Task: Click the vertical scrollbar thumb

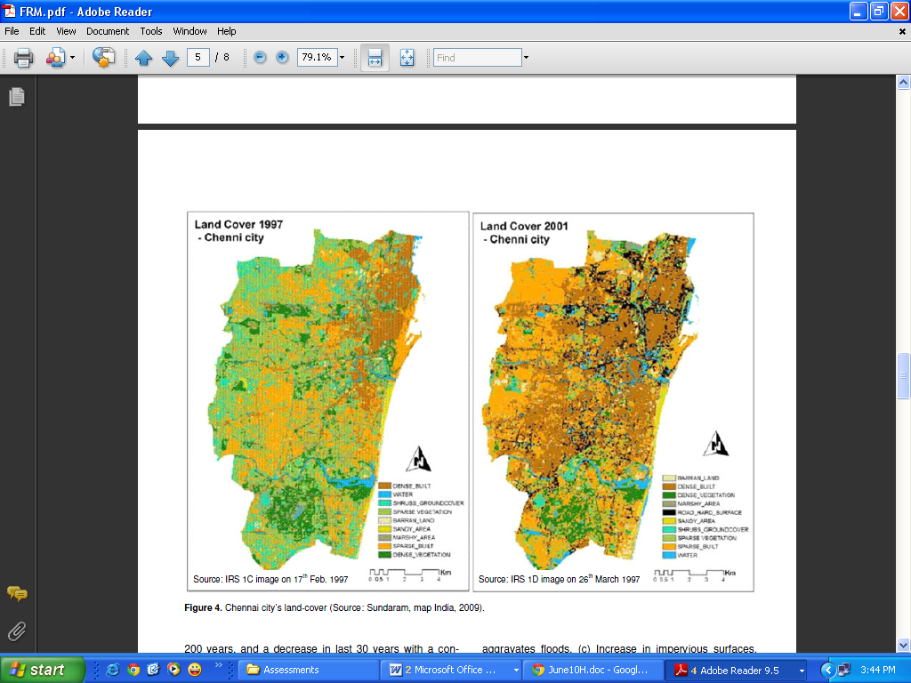Action: click(903, 374)
